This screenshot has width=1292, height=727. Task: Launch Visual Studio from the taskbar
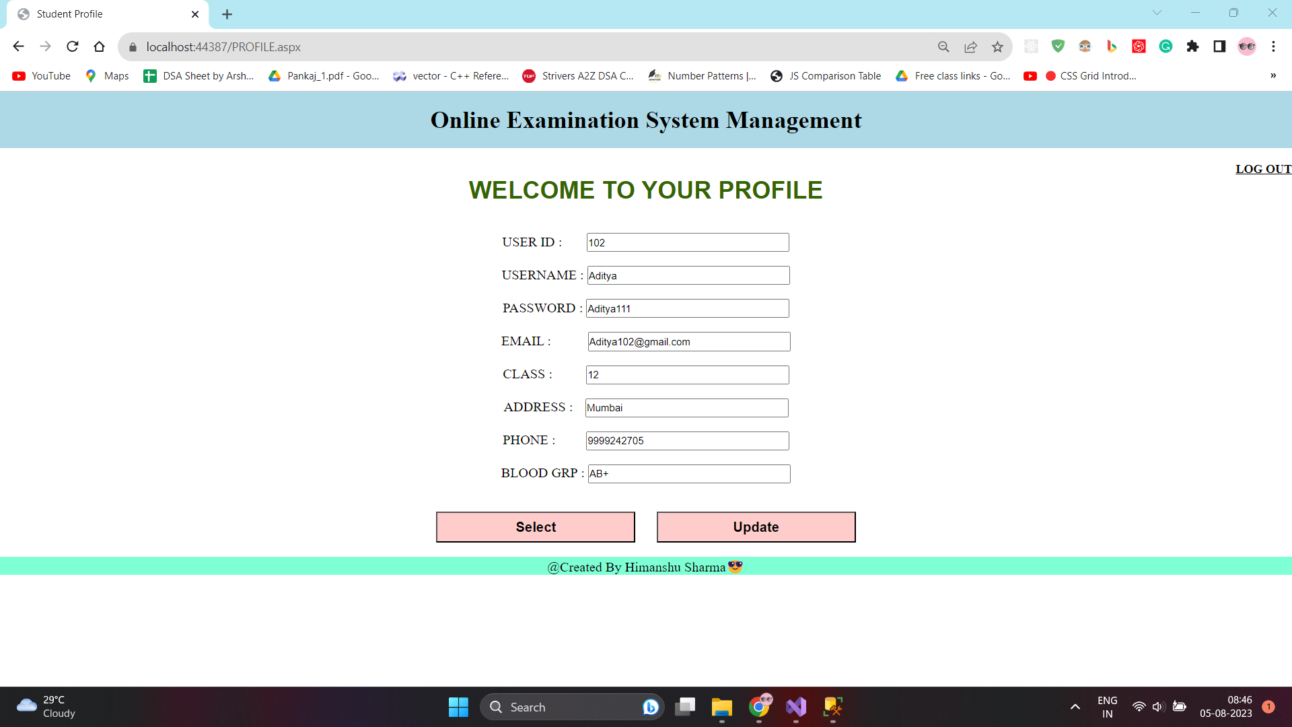[795, 707]
